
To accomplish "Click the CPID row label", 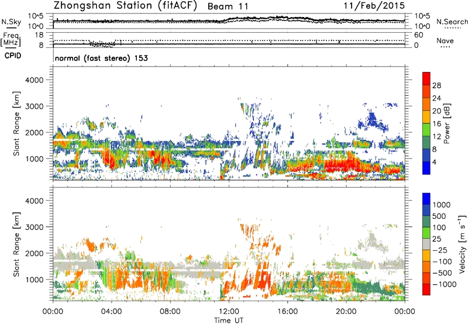I will click(x=13, y=56).
